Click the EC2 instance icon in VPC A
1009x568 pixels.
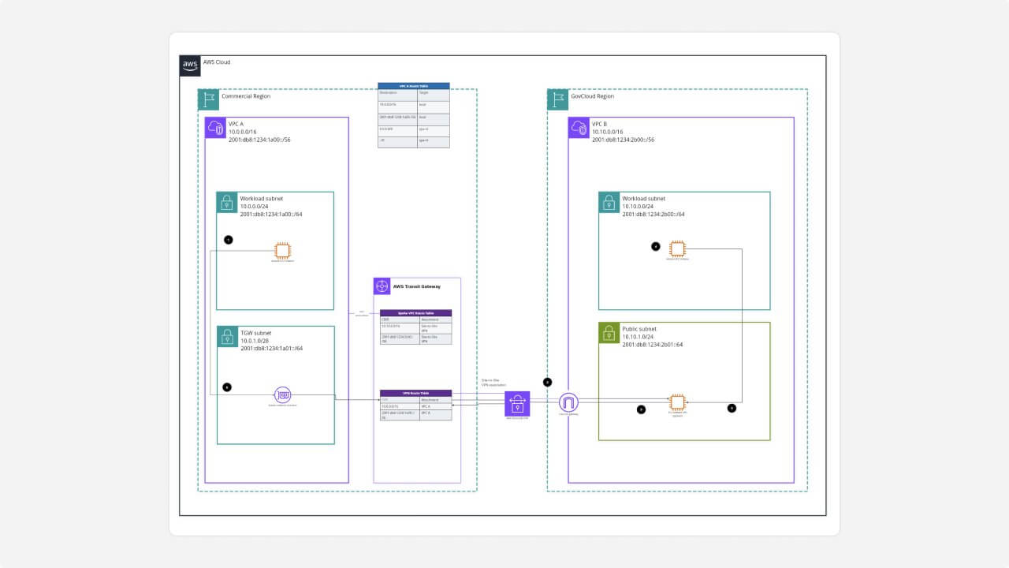pos(282,251)
